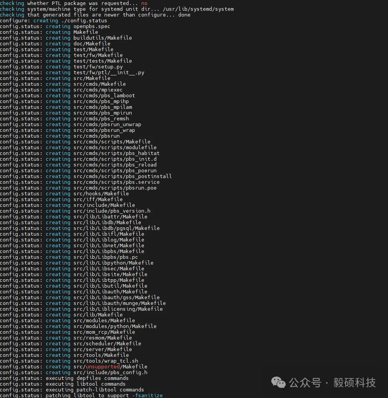Click the src/cmds/mpiexec line
The image size is (388, 398).
pos(98,90)
